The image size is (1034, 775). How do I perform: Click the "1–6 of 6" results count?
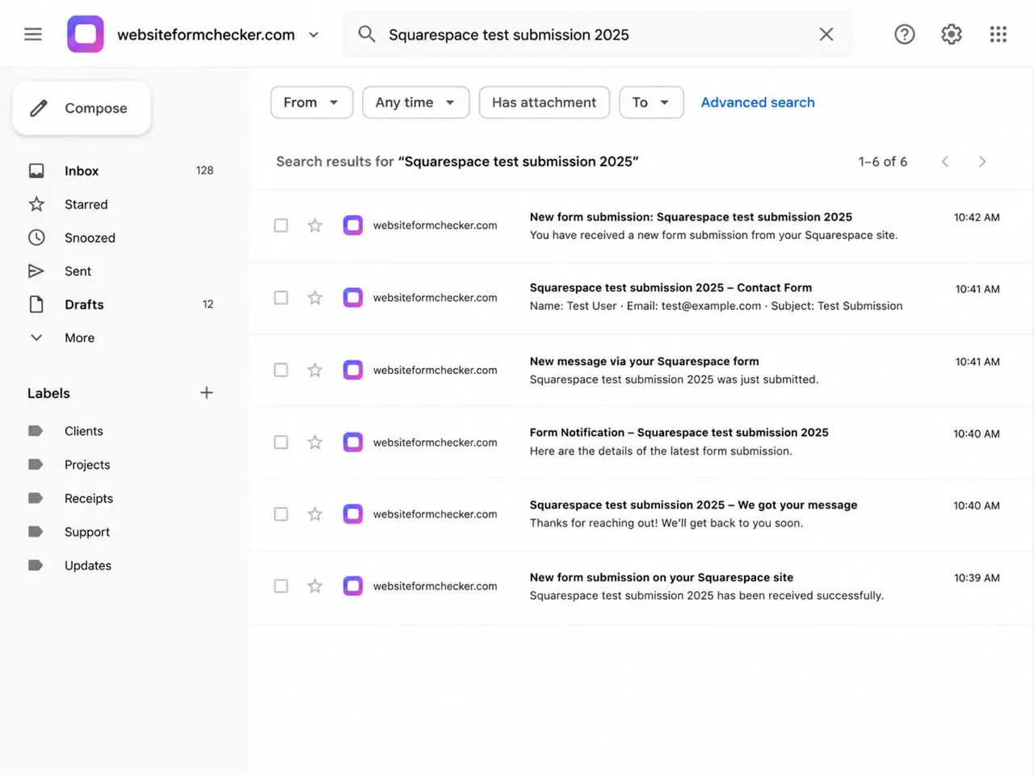click(883, 161)
